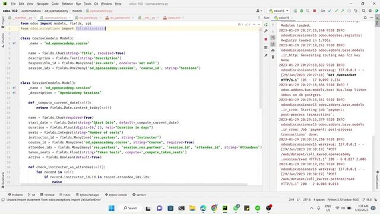This screenshot has height=214, width=380.
Task: Pin the Run tab with pin icon
Action: tap(266, 55)
